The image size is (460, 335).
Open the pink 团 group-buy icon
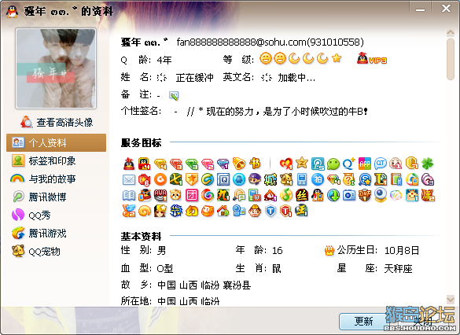[x=192, y=195]
